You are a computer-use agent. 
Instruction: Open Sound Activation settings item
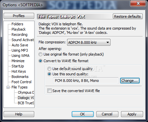point(23,40)
